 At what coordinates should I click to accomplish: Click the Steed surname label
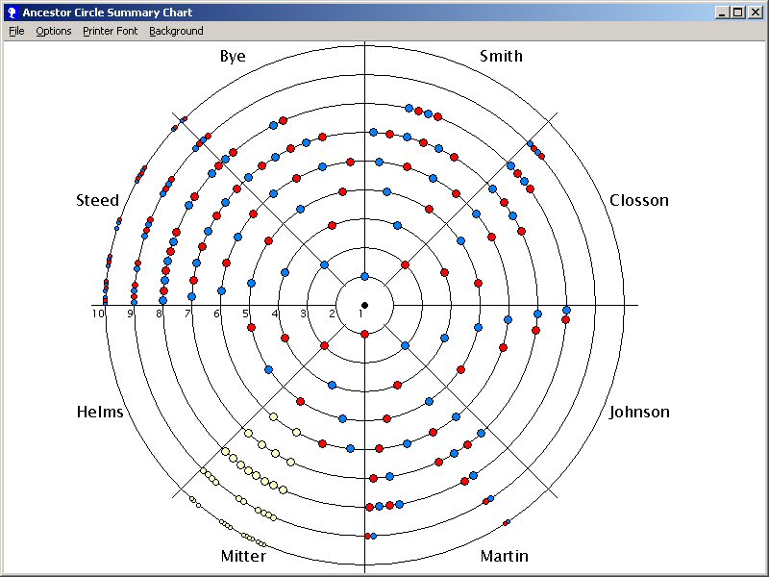click(98, 200)
